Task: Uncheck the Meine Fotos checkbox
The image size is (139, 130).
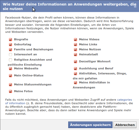Action: (x=10, y=91)
